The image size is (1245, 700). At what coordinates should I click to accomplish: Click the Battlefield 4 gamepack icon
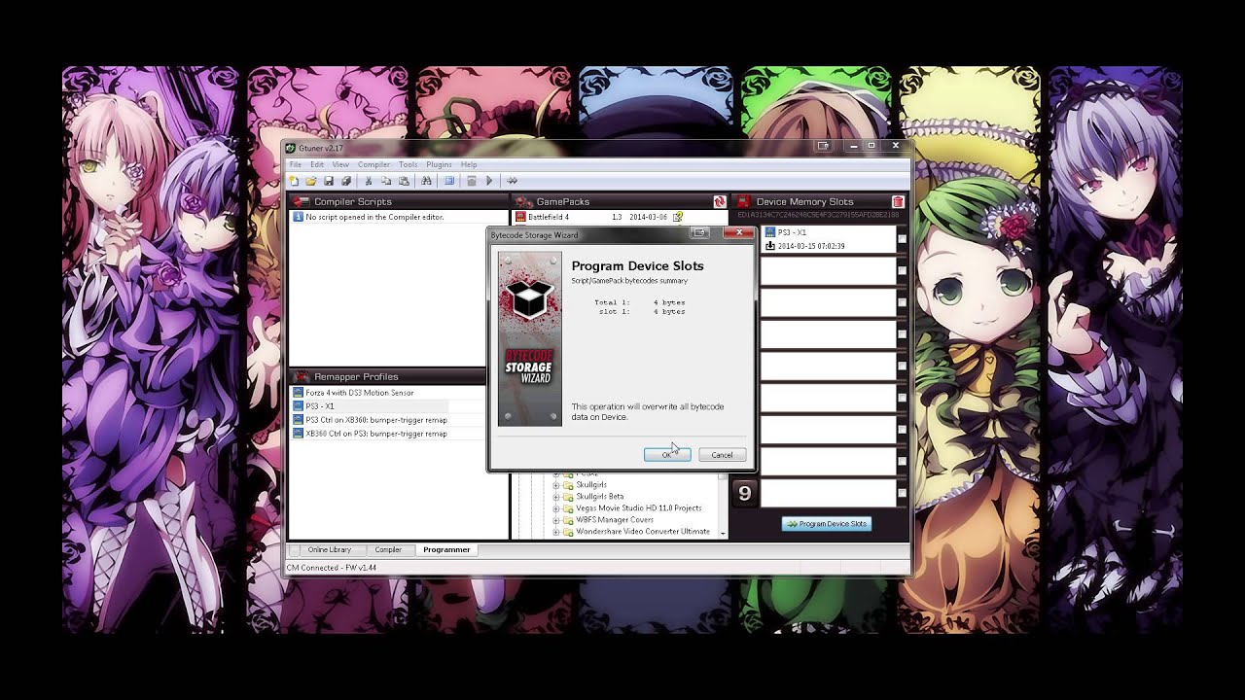tap(520, 217)
